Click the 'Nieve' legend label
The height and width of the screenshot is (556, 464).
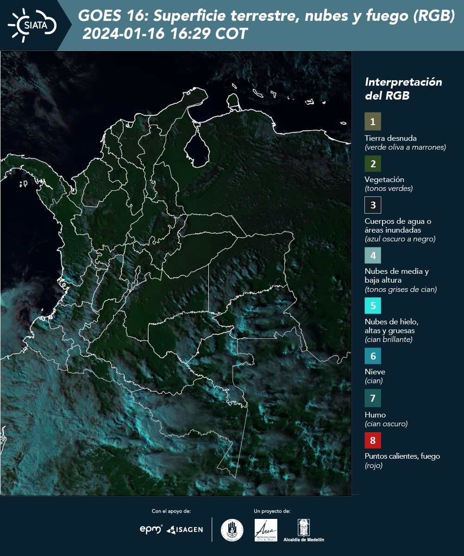coord(375,372)
